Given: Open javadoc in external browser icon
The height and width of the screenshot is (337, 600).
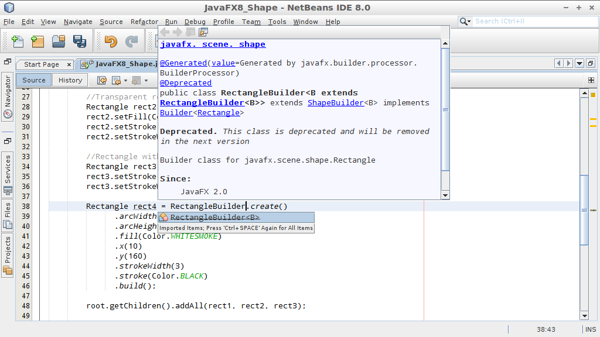Looking at the screenshot, I should (190, 32).
